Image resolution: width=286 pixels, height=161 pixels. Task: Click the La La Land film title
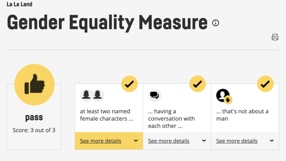[20, 4]
